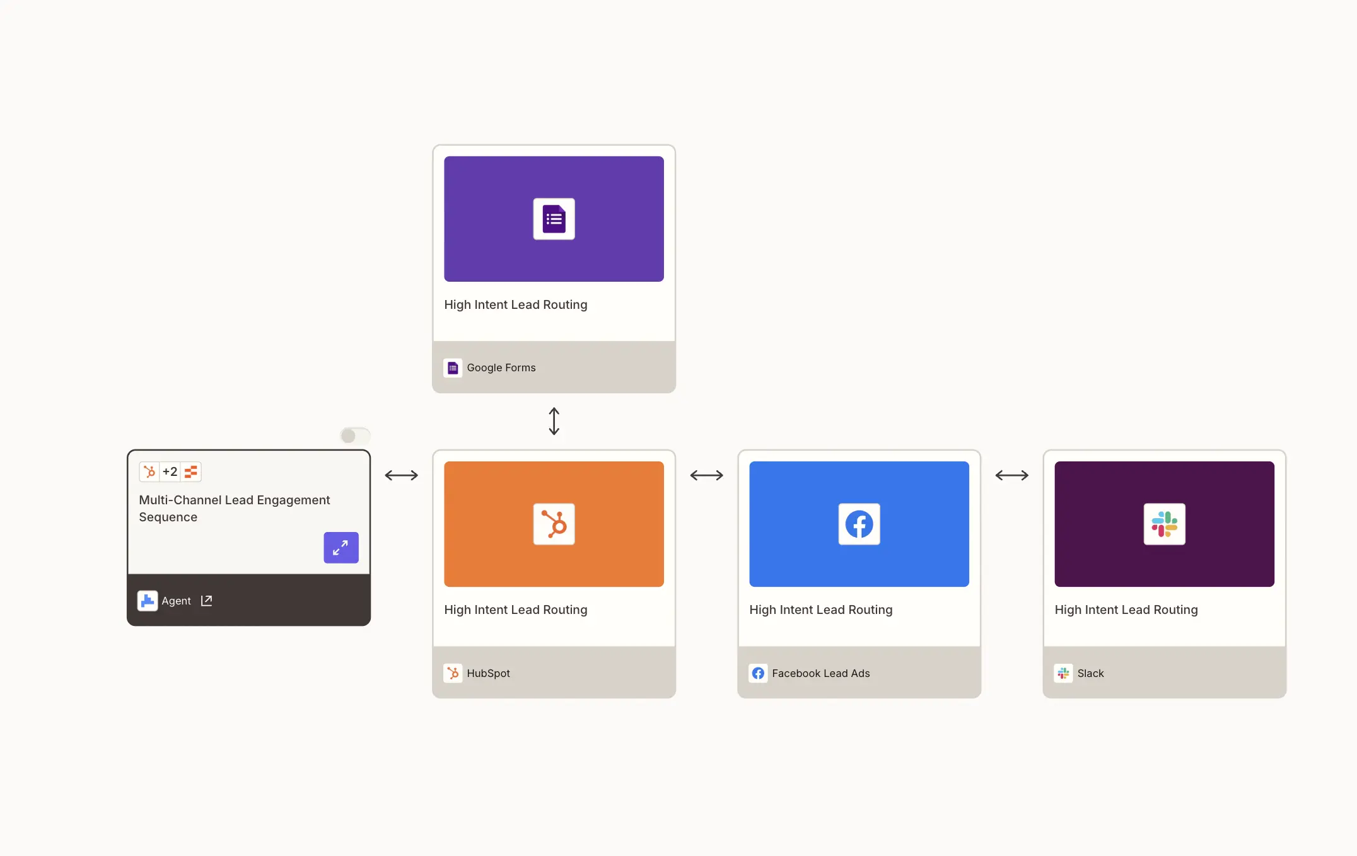Click the arrow between HubSpot and Facebook cards

coord(706,475)
